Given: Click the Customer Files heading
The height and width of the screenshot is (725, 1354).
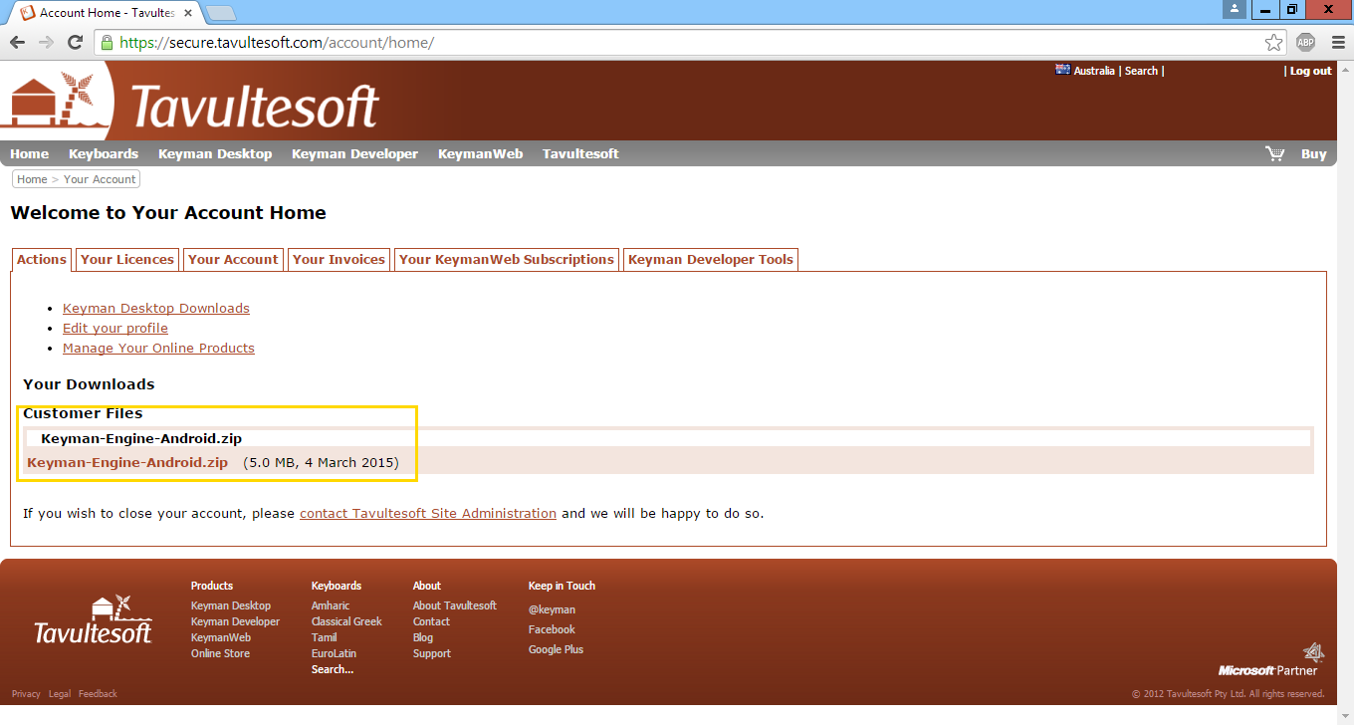Looking at the screenshot, I should tap(83, 413).
